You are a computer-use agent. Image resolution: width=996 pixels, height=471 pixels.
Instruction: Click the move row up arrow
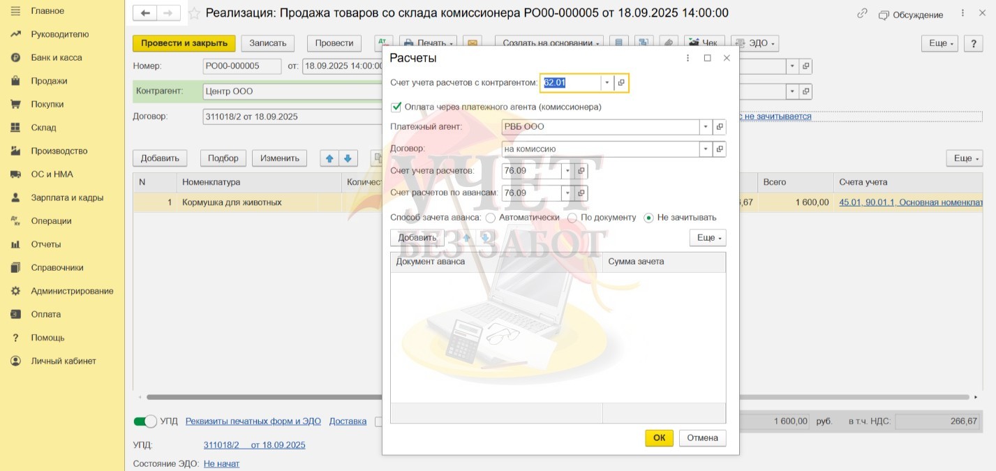[x=329, y=158]
